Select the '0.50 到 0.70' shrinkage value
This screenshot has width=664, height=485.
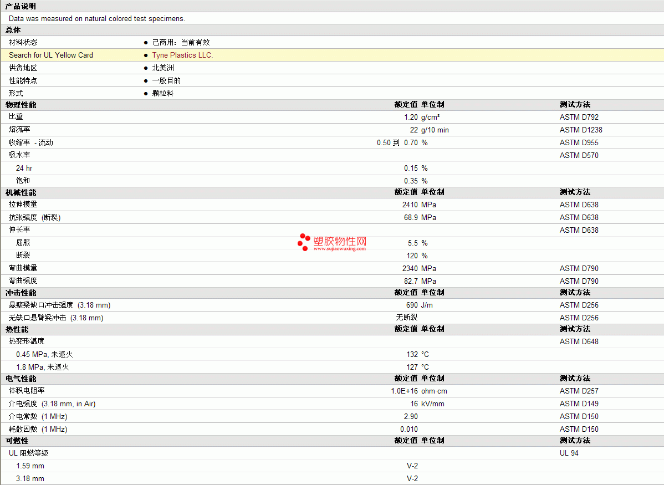point(397,143)
